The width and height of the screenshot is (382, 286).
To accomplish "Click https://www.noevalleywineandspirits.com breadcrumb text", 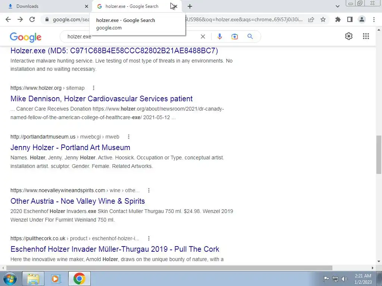I will pos(75,190).
